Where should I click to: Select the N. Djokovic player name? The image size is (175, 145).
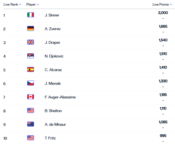point(54,56)
